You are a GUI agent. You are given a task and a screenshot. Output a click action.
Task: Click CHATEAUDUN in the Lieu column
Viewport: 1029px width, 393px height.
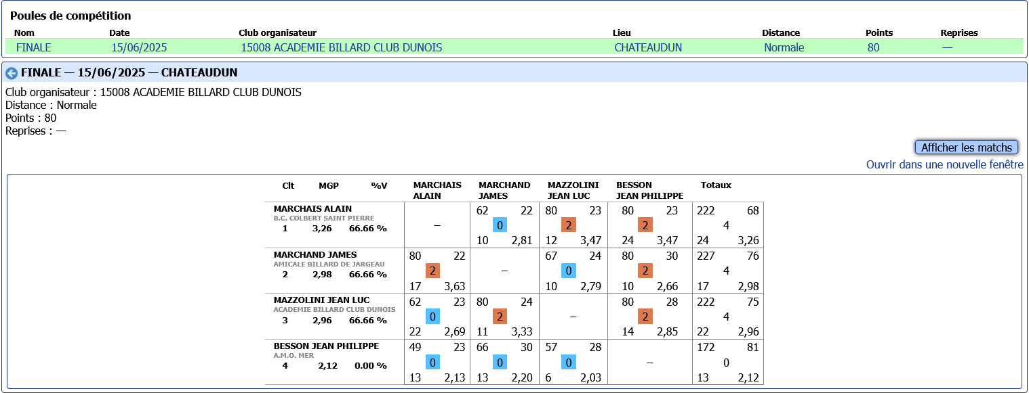648,47
